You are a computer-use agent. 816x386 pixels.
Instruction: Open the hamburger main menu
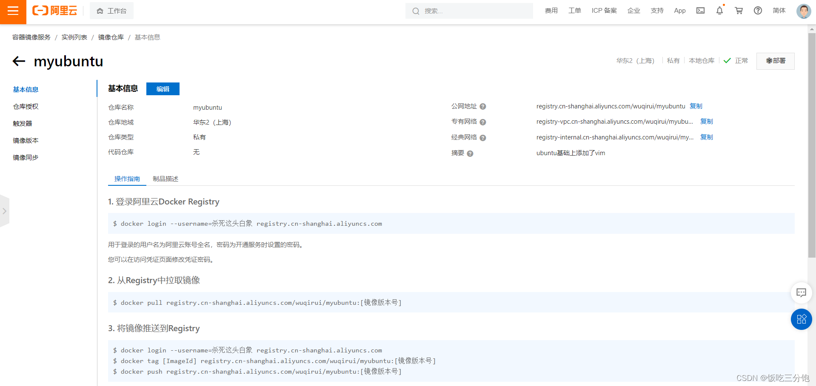click(x=13, y=11)
